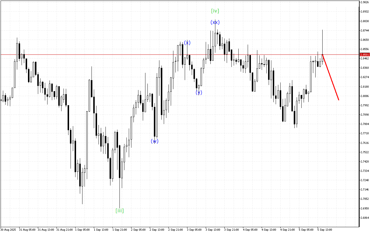
Task: Click the red 2.8501 current price tag
Action: [x=365, y=54]
